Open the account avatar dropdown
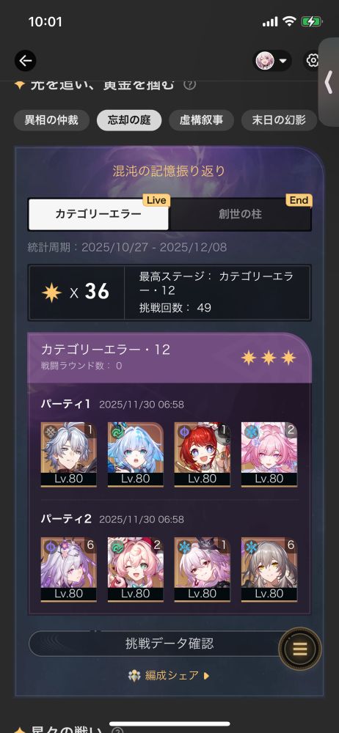The image size is (339, 733). coord(272,61)
